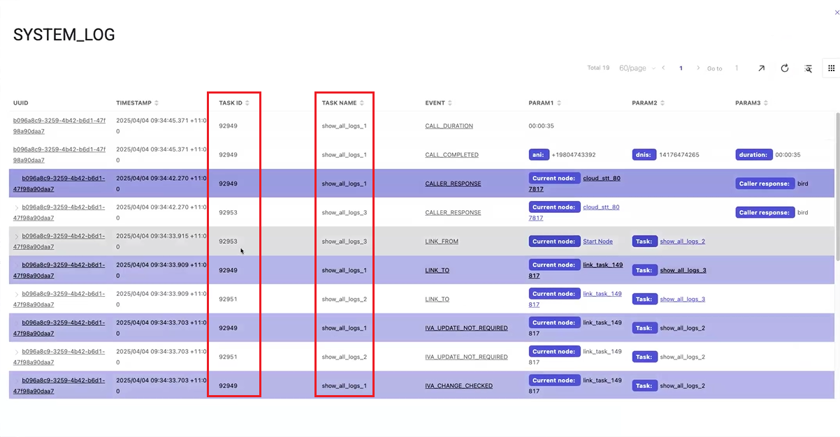Screen dimensions: 840x437
Task: Refresh the system log table
Action: point(785,68)
